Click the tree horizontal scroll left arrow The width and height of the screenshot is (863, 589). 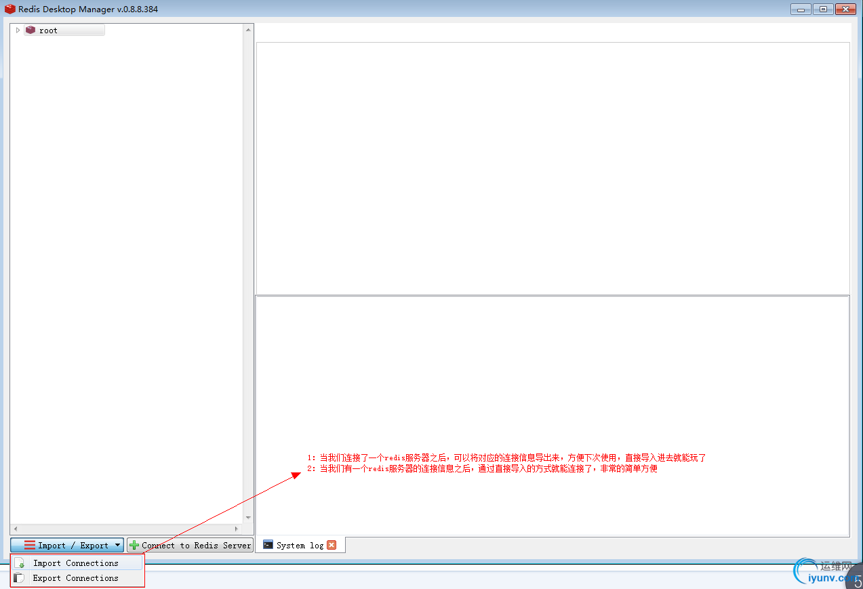point(15,529)
